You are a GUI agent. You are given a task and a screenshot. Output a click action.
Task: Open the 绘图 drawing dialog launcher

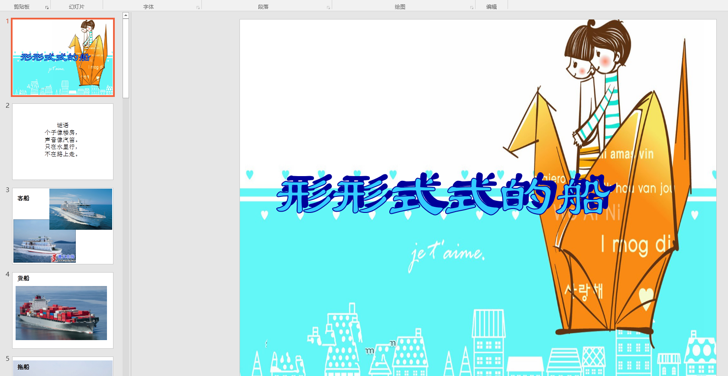(472, 7)
